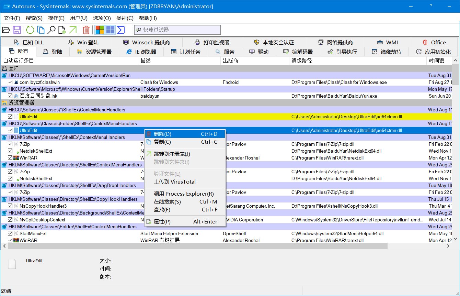Open the 文件(F) menu
The width and height of the screenshot is (460, 296).
(12, 18)
